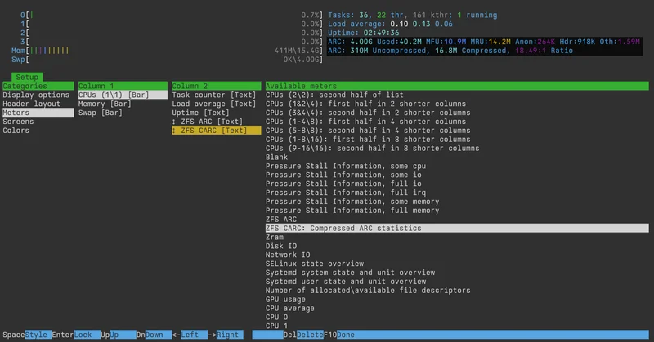Choose Network IO from available meters
This screenshot has height=342, width=654.
coord(288,255)
